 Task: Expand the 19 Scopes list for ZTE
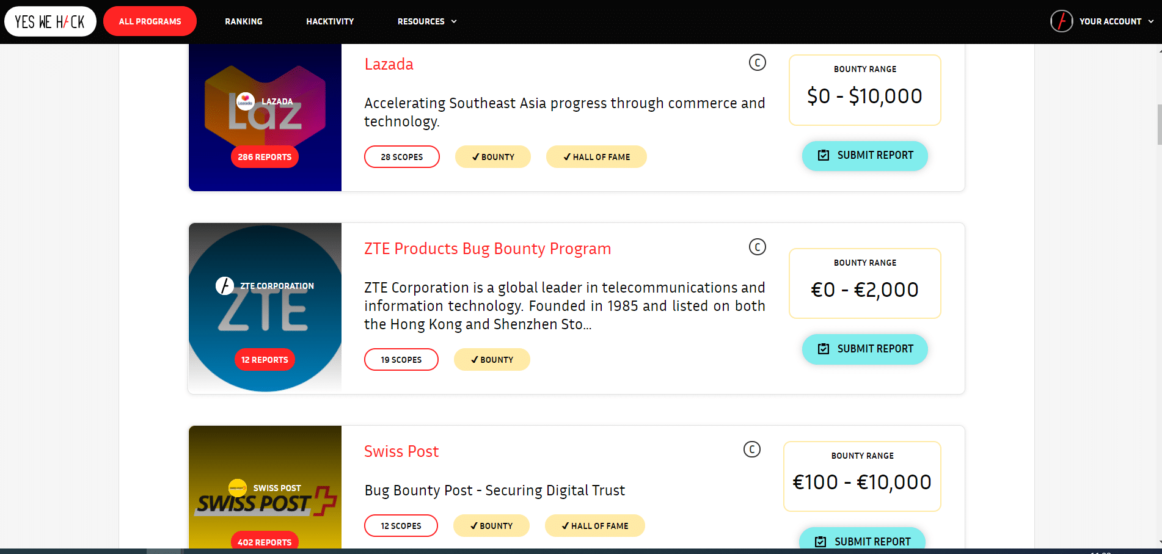pos(401,359)
